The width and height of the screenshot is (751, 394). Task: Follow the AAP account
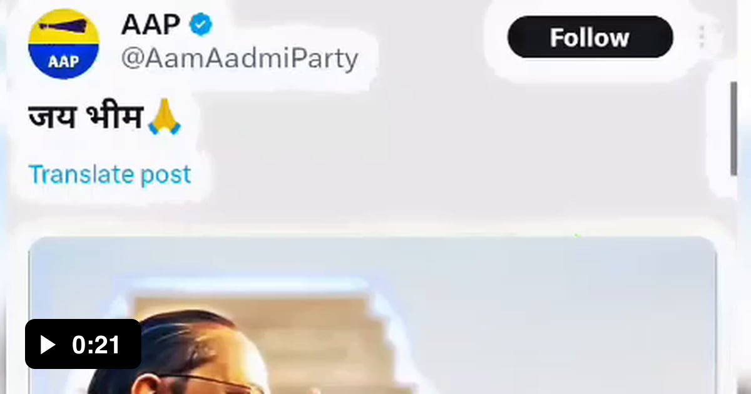590,38
